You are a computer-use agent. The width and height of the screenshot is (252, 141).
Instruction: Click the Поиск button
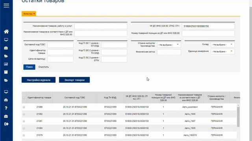tap(29, 67)
